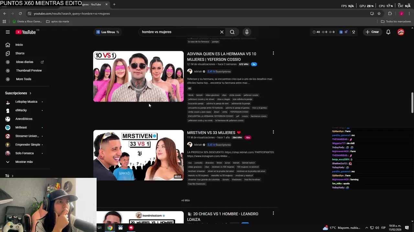414x232 pixels.
Task: Expand the Suscripciones section
Action: point(18,93)
